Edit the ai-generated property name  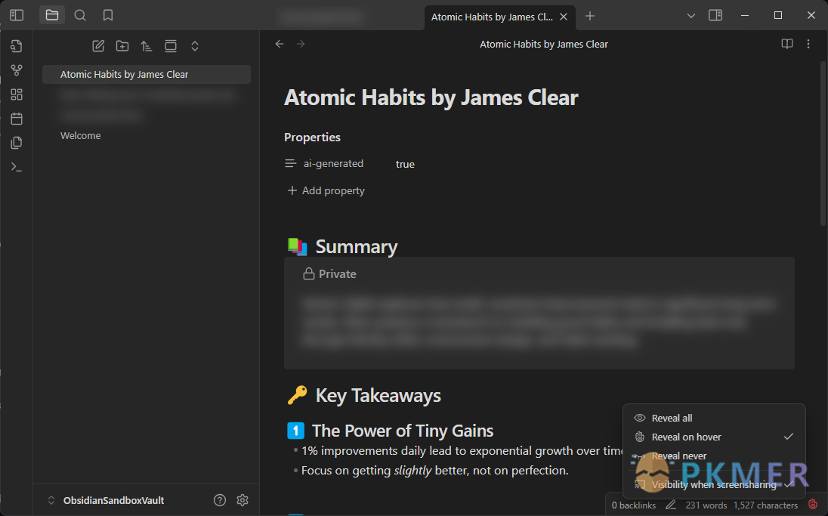[333, 164]
